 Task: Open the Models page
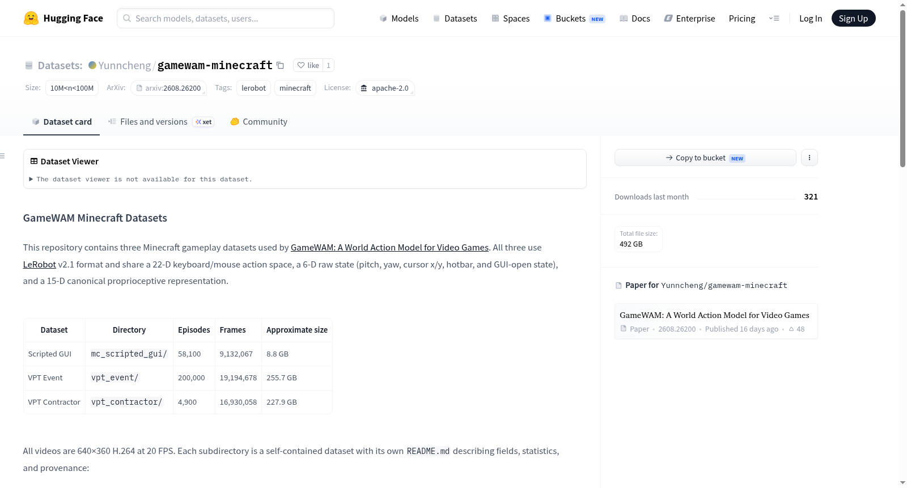click(399, 18)
